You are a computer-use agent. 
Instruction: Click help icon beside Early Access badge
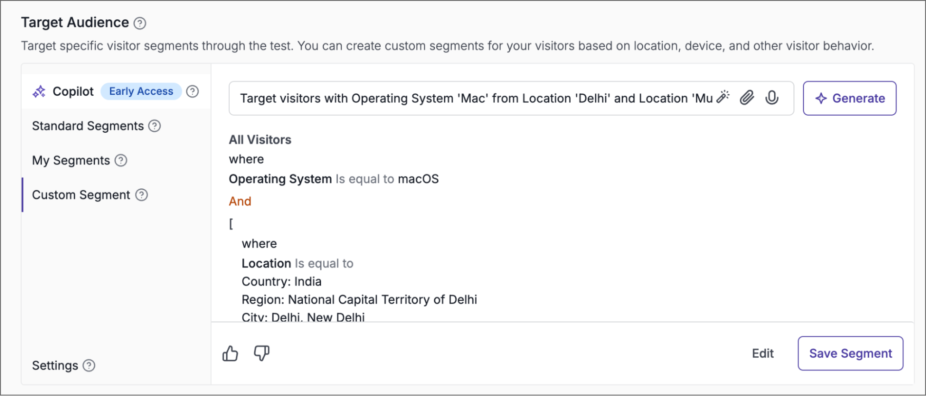[x=192, y=92]
